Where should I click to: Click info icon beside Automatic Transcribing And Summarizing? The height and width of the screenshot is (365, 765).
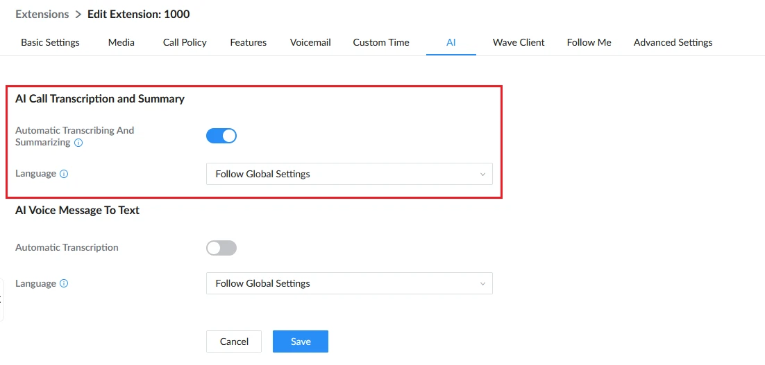(x=78, y=143)
